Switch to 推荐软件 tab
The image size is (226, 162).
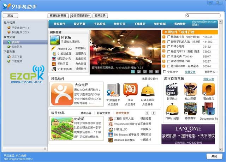59,24
